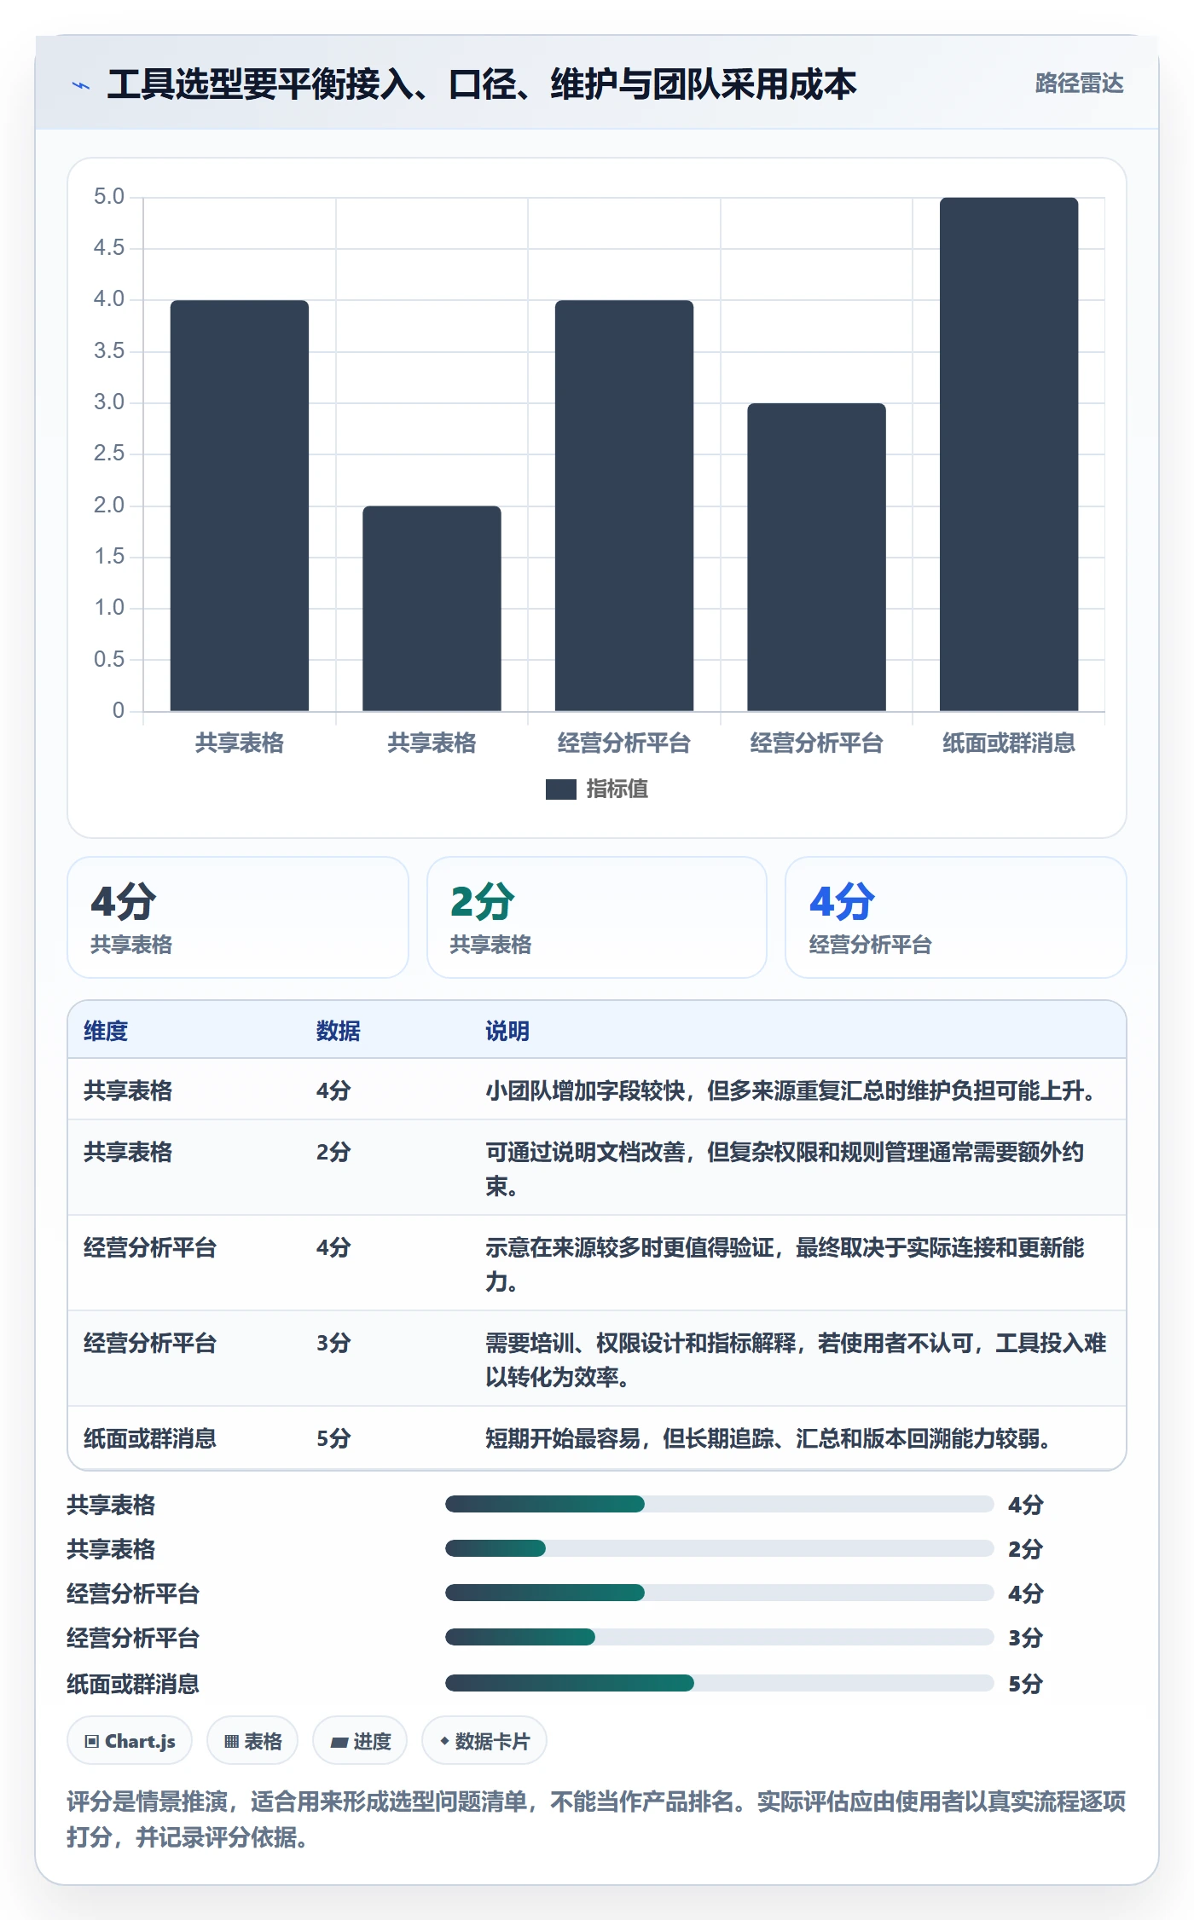Image resolution: width=1194 pixels, height=1920 pixels.
Task: Click the 5分 cell in the 纸面或群消息 table row
Action: point(333,1438)
